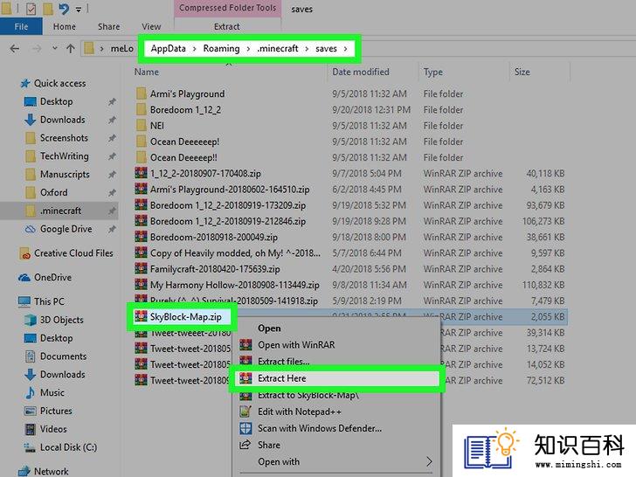Viewport: 636px width, 477px height.
Task: Select Quick access in the navigation pane
Action: click(x=59, y=84)
